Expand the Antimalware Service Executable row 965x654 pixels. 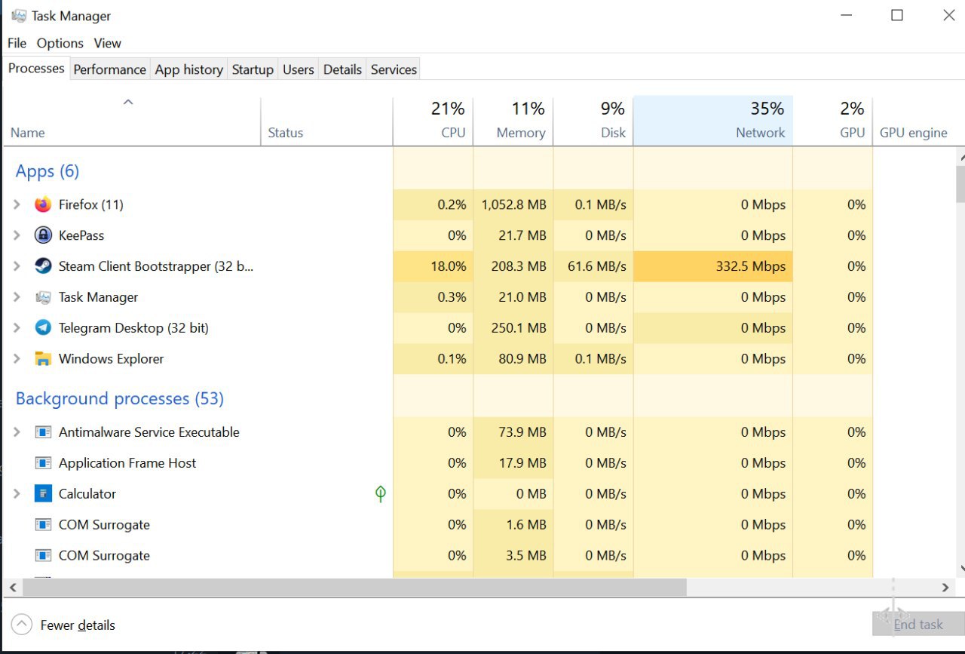[17, 432]
